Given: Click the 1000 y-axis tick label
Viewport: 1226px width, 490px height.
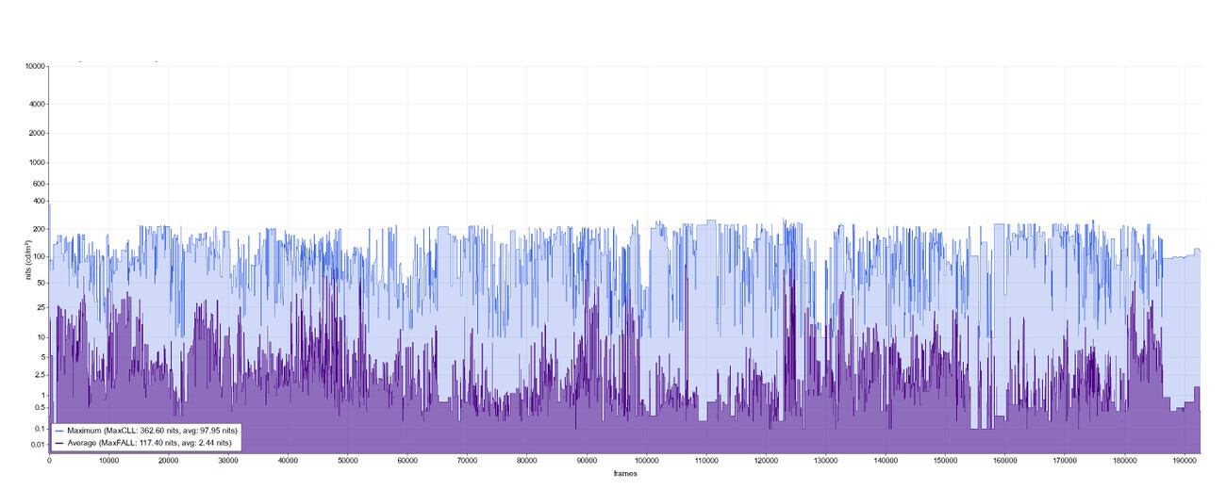Looking at the screenshot, I should (x=36, y=163).
